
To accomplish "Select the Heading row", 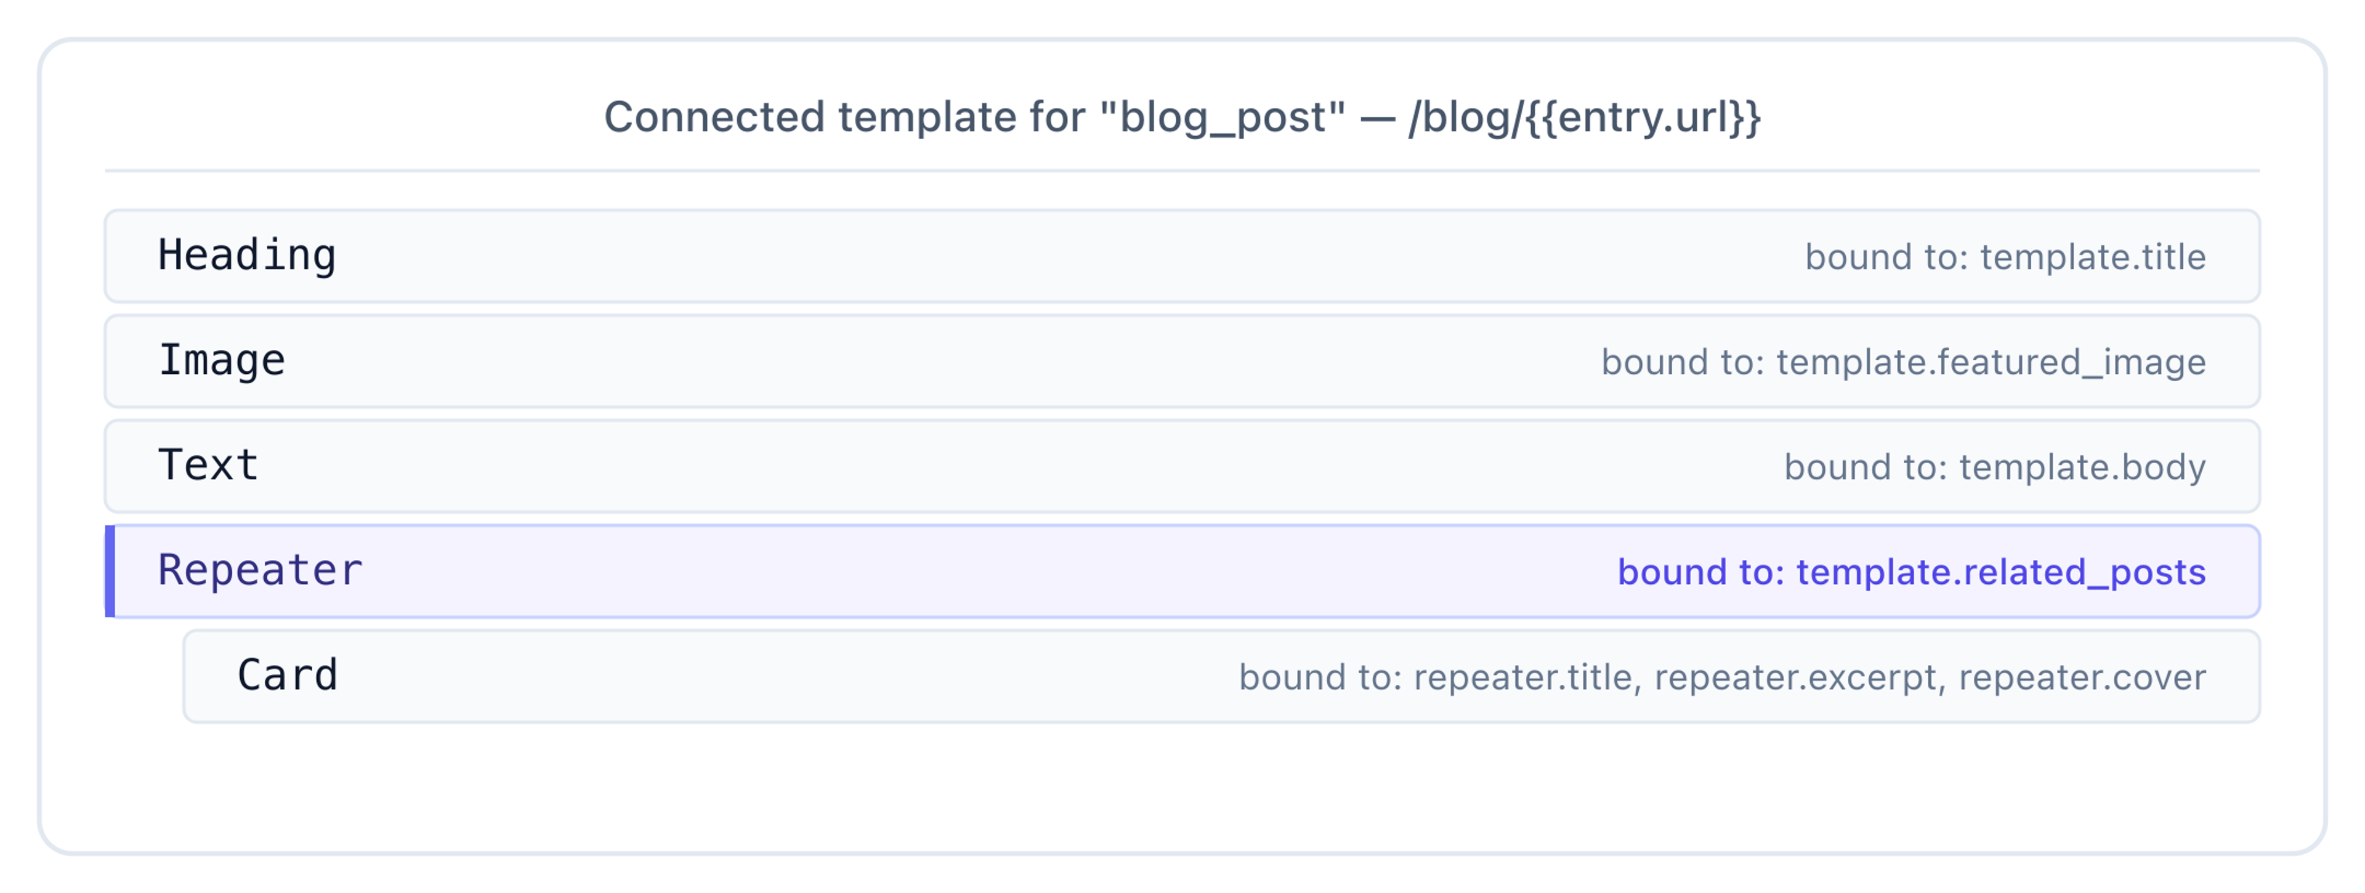I will pos(1182,256).
